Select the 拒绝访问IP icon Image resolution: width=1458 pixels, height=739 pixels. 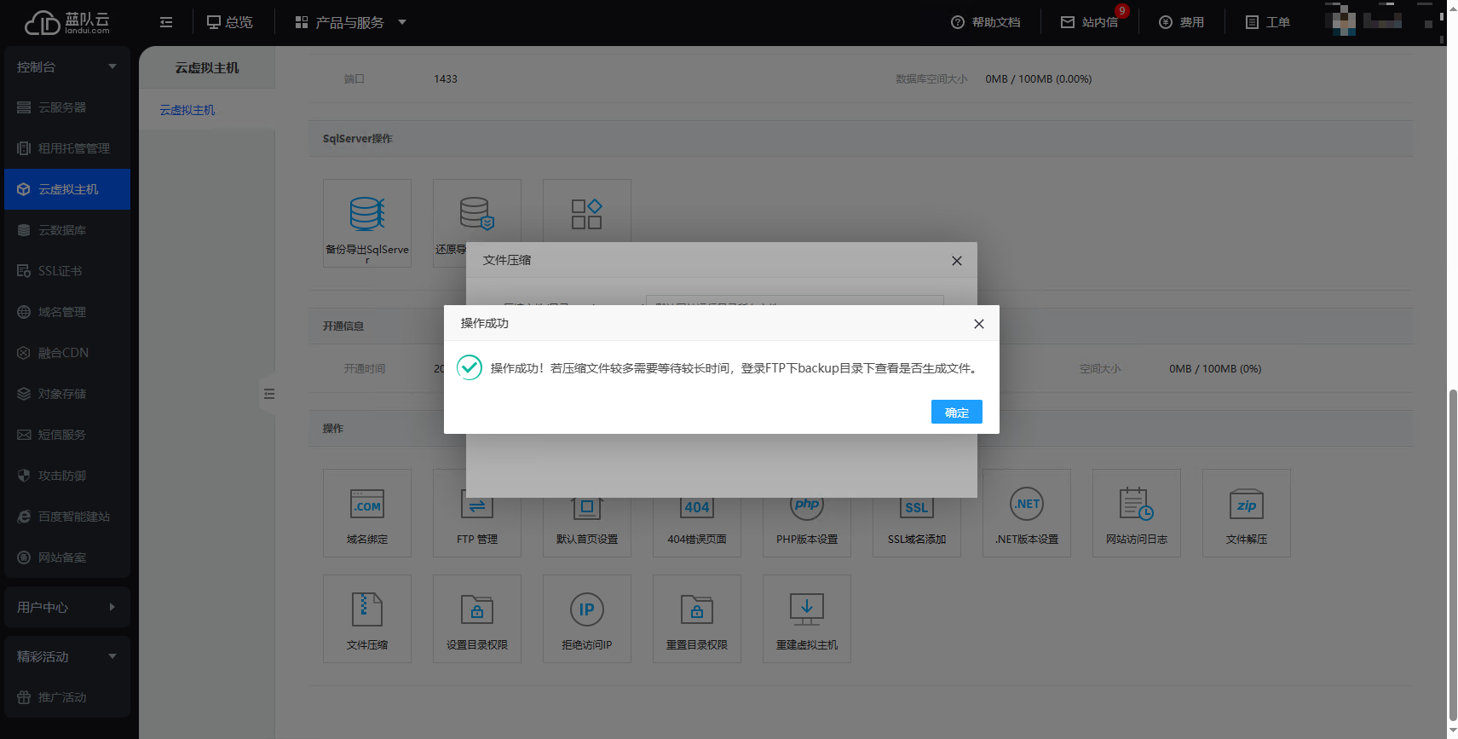pyautogui.click(x=586, y=619)
